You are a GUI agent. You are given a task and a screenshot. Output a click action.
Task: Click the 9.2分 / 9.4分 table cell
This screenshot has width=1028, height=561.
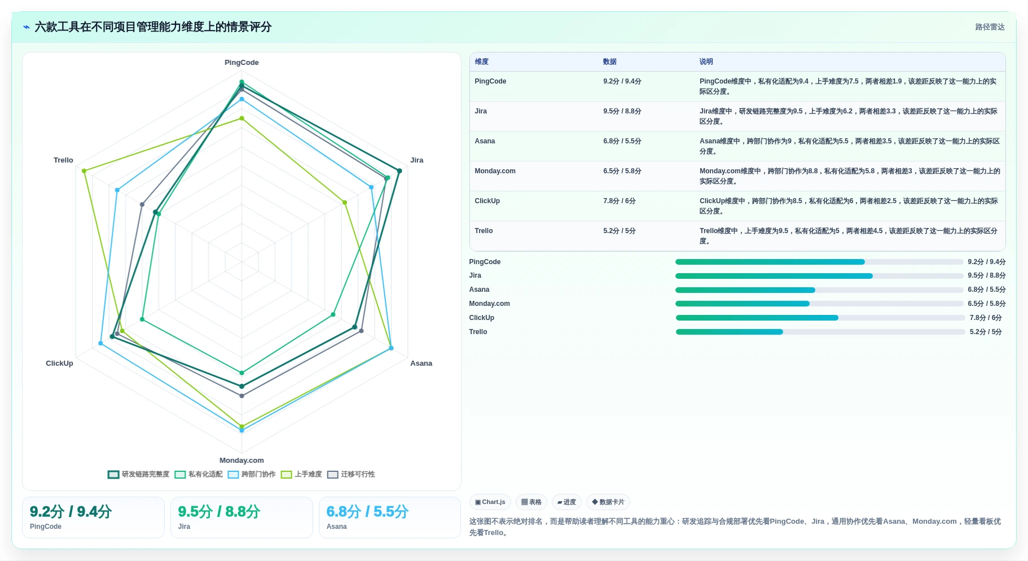(622, 81)
